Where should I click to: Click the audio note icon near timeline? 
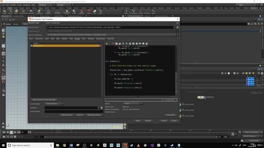[x=233, y=134]
